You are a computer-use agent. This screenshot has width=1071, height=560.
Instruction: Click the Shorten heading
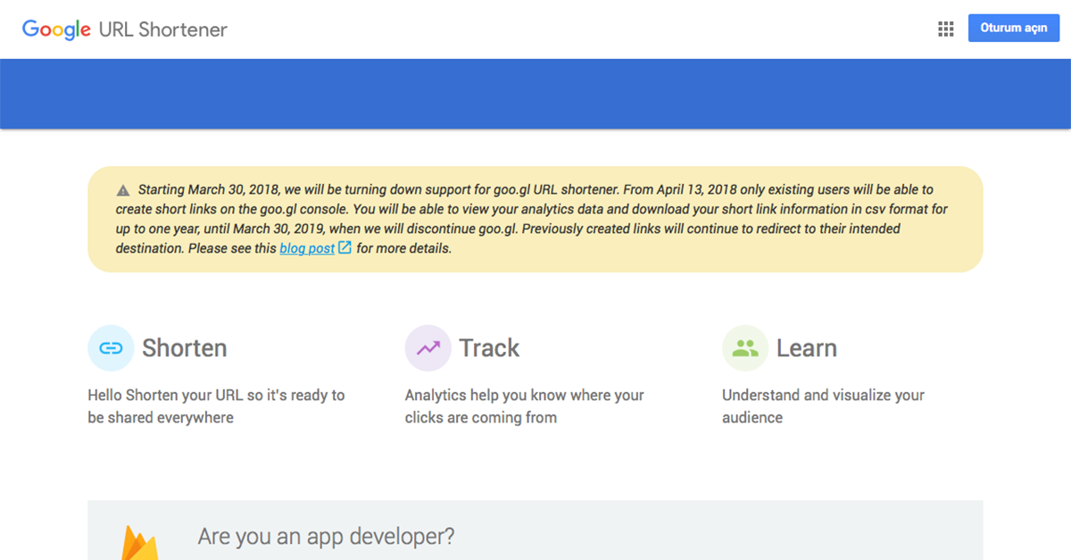185,348
